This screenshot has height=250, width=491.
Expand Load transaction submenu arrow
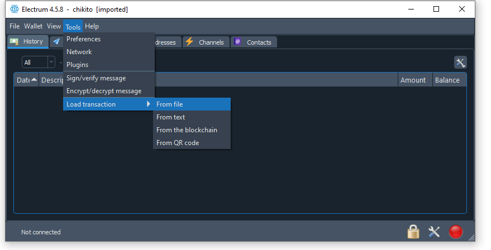pos(149,104)
